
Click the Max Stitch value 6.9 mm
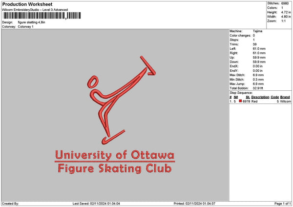(x=258, y=75)
